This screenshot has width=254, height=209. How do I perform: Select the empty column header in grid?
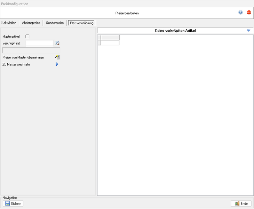coord(110,37)
